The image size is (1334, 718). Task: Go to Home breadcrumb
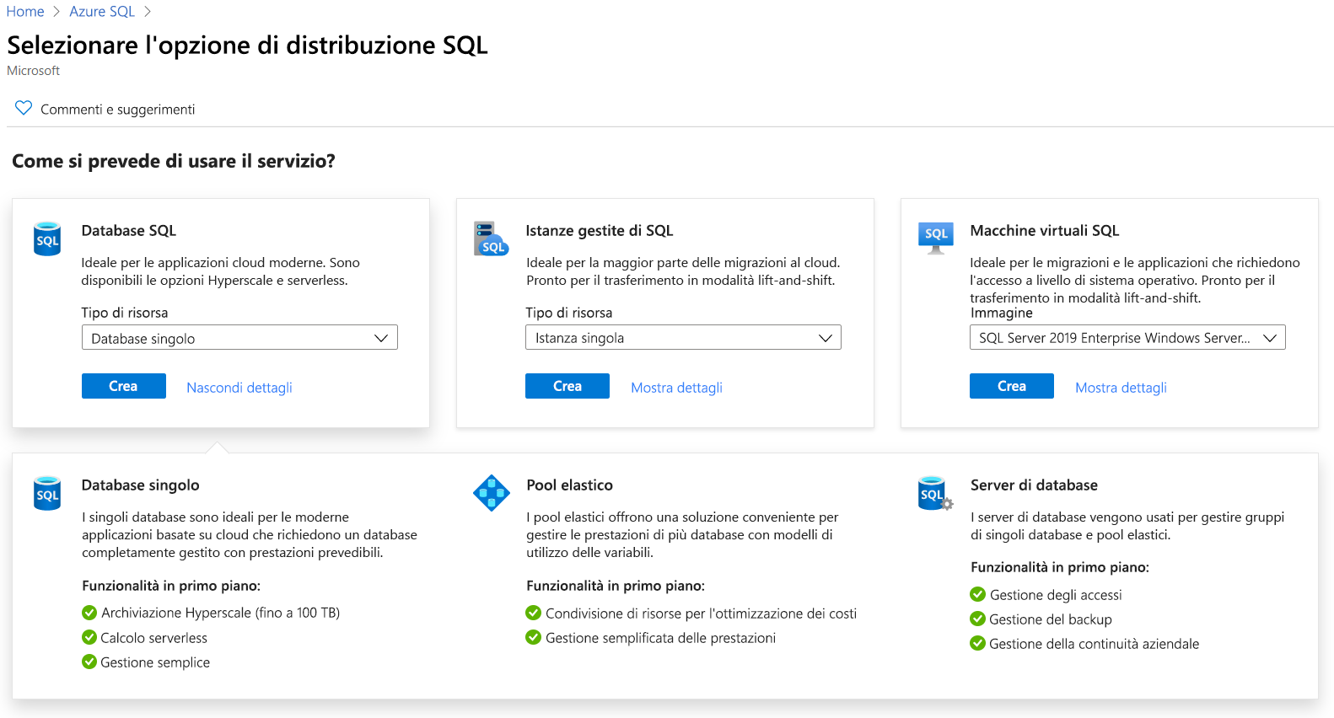pos(25,11)
